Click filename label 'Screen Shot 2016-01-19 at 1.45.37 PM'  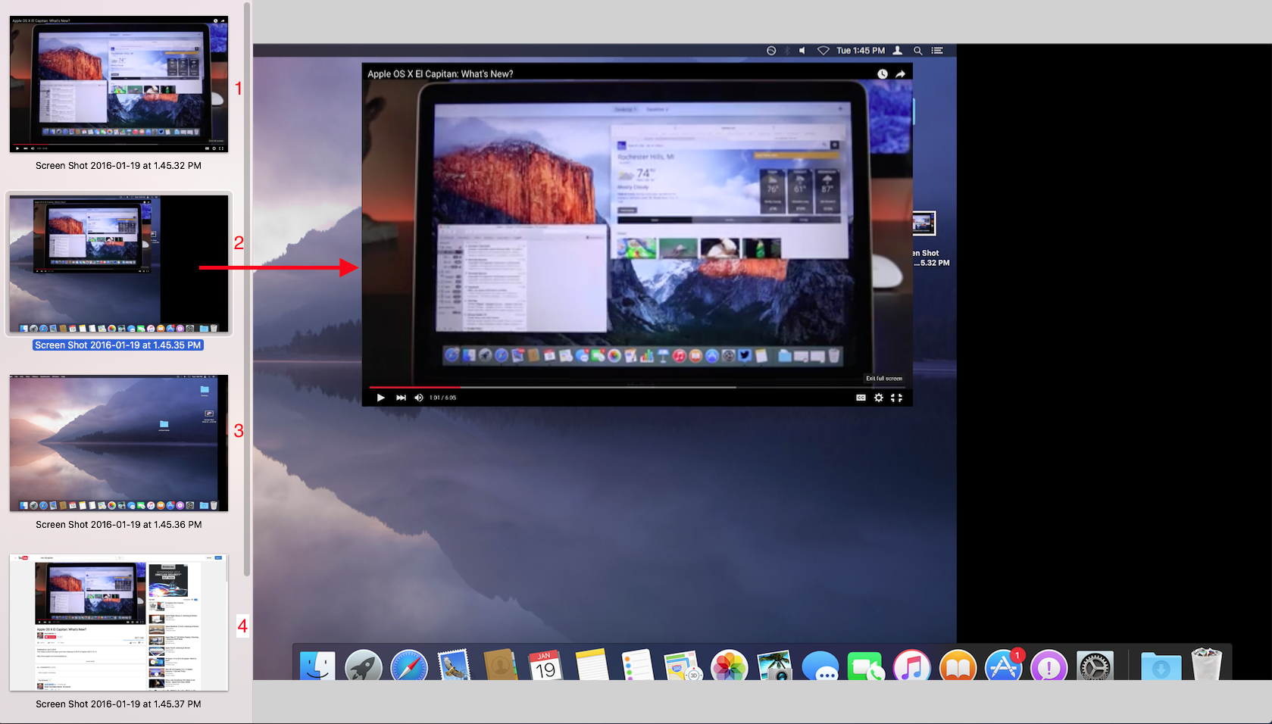pyautogui.click(x=119, y=704)
